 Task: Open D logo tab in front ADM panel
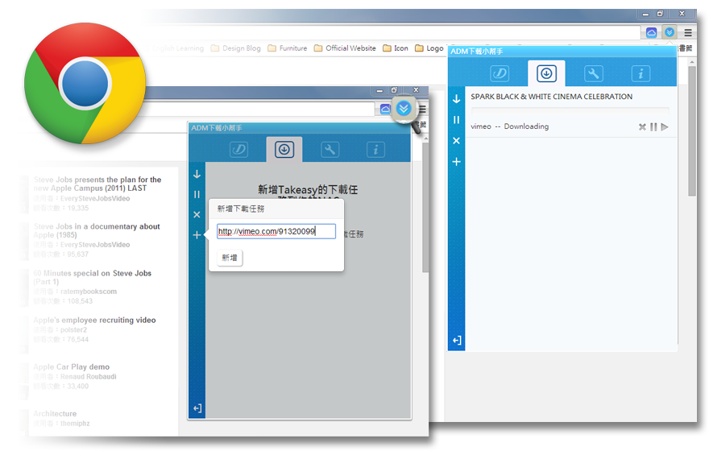tap(238, 149)
